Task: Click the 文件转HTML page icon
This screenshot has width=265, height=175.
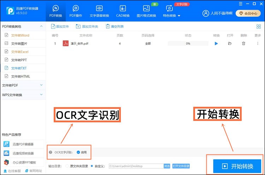Action: click(6, 76)
